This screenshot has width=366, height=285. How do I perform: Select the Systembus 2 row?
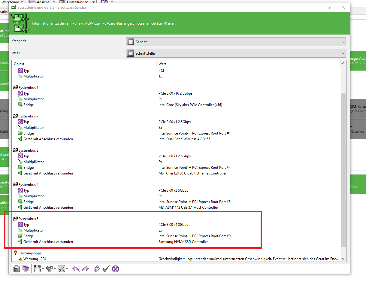tap(176, 116)
